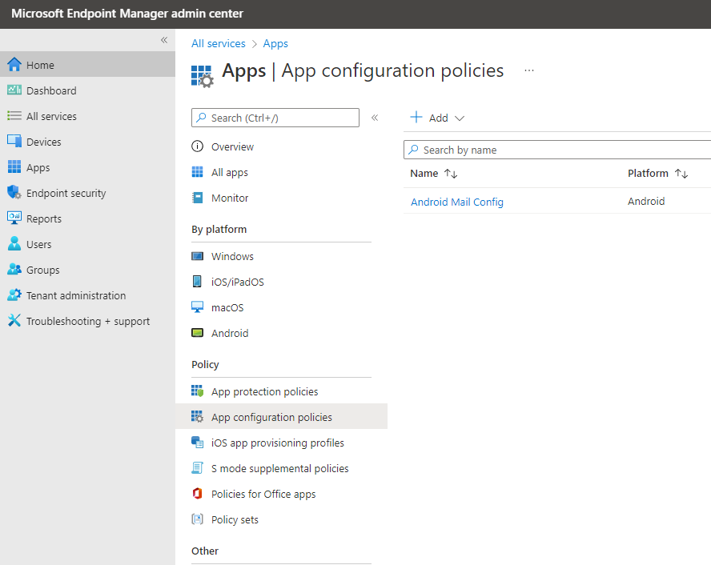Click the Policy sets icon
The width and height of the screenshot is (711, 565).
pos(197,519)
